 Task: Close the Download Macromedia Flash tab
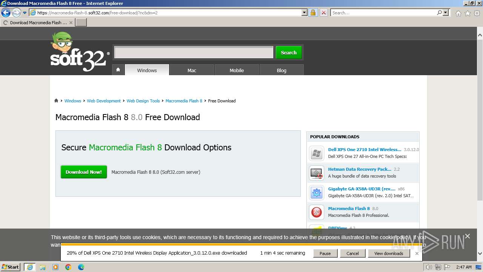pyautogui.click(x=71, y=23)
